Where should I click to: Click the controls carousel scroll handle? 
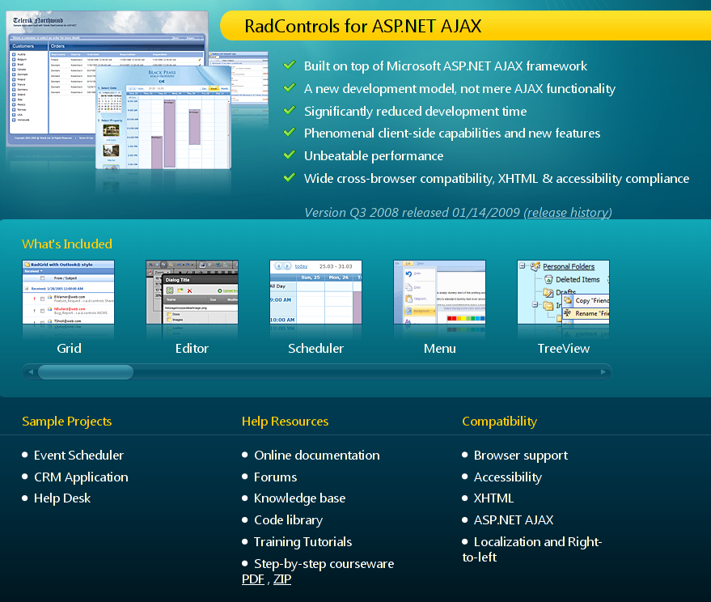(x=86, y=372)
